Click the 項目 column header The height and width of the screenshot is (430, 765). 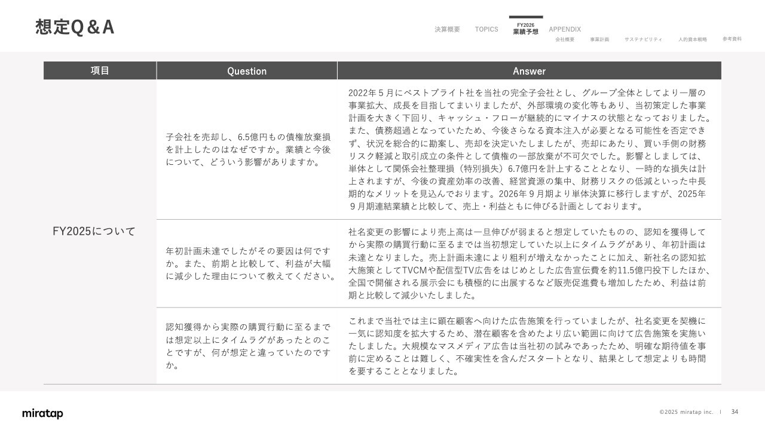(100, 70)
